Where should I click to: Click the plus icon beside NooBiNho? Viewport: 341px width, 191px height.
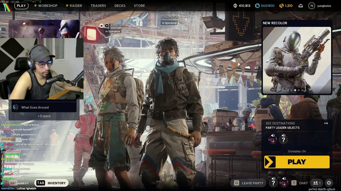tap(107, 26)
